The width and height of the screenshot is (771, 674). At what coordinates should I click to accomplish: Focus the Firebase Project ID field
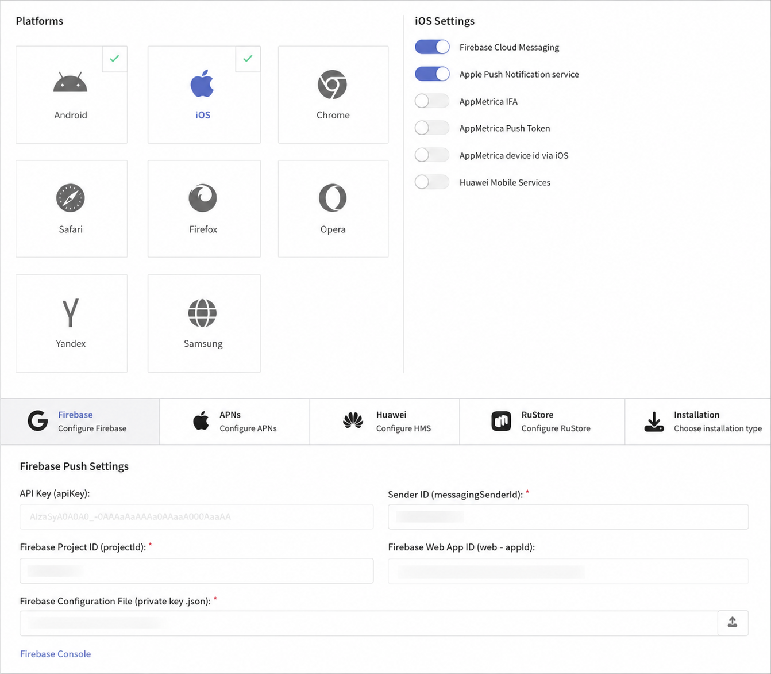click(x=196, y=571)
